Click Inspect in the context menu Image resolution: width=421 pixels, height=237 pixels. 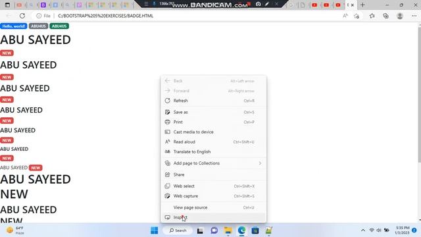pyautogui.click(x=213, y=217)
